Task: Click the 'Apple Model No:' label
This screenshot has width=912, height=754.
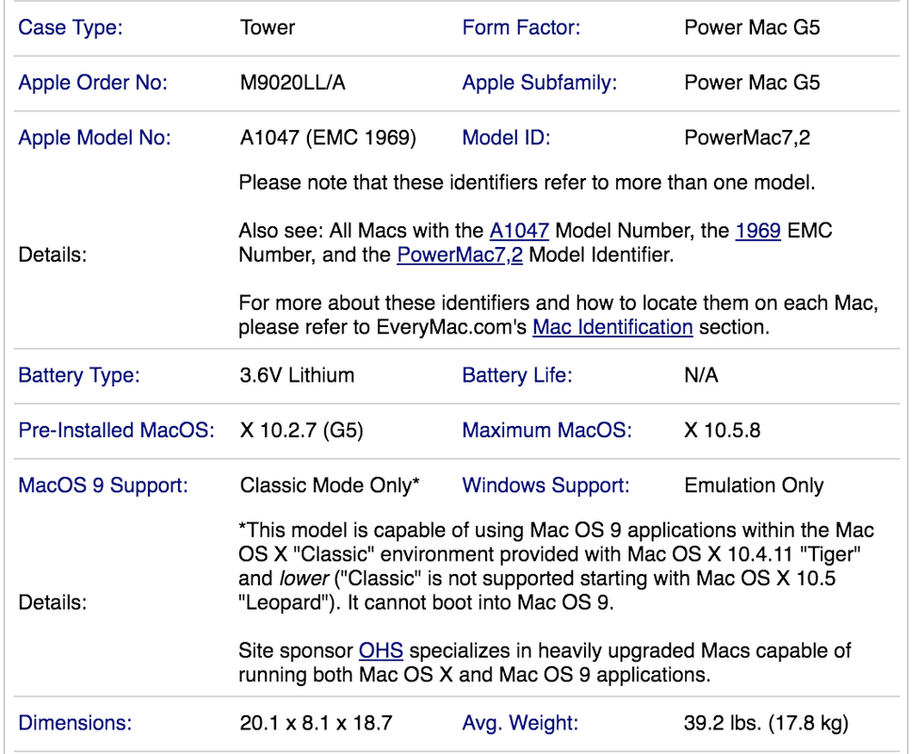Action: tap(95, 138)
